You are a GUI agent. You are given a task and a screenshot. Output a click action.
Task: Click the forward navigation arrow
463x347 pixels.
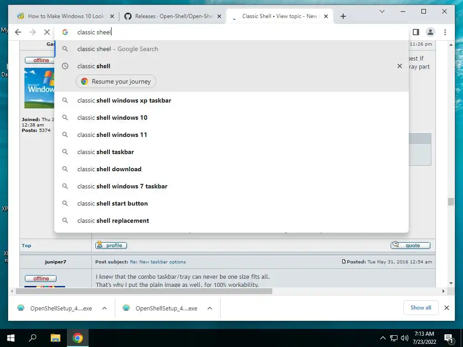coord(33,32)
